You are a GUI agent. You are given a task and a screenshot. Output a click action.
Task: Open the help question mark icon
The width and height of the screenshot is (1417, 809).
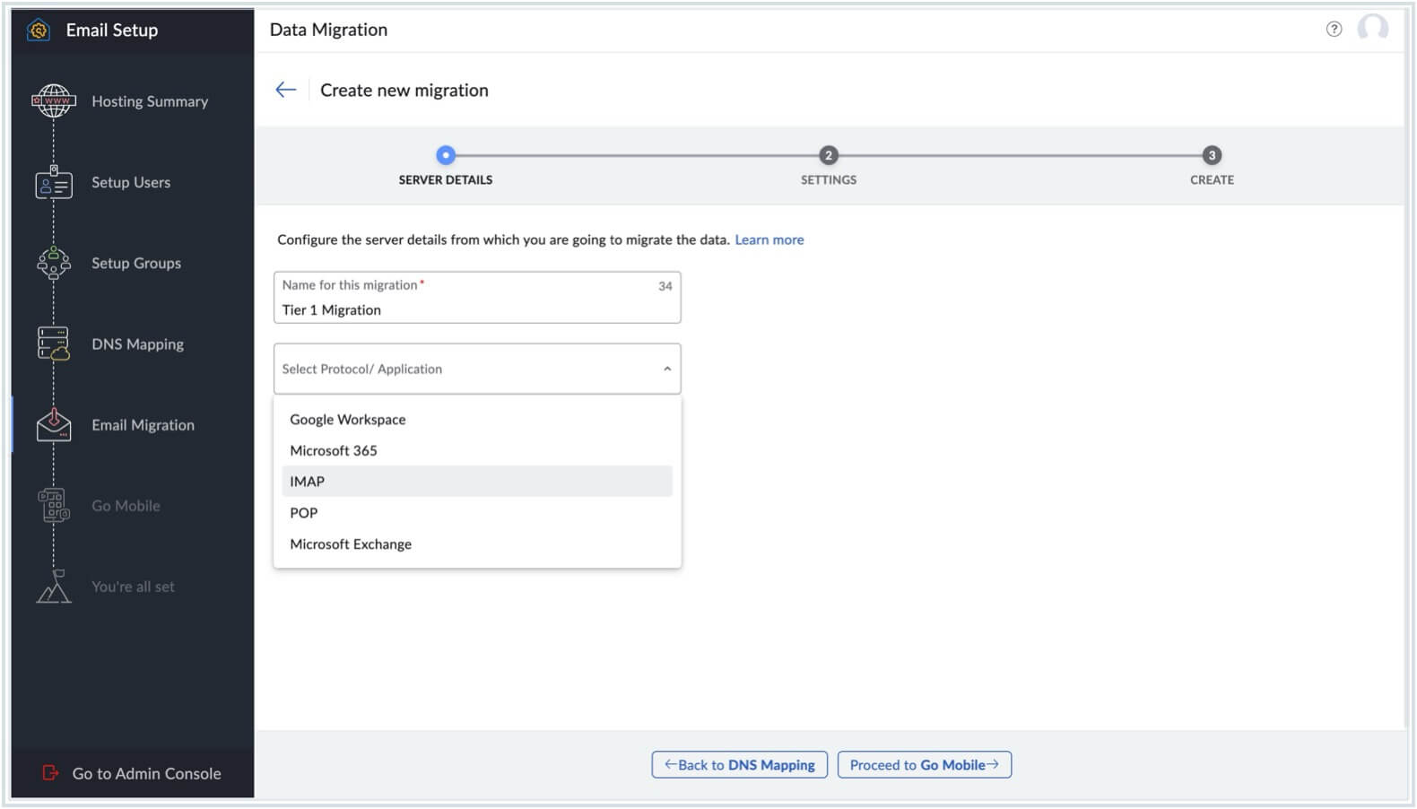(x=1334, y=30)
